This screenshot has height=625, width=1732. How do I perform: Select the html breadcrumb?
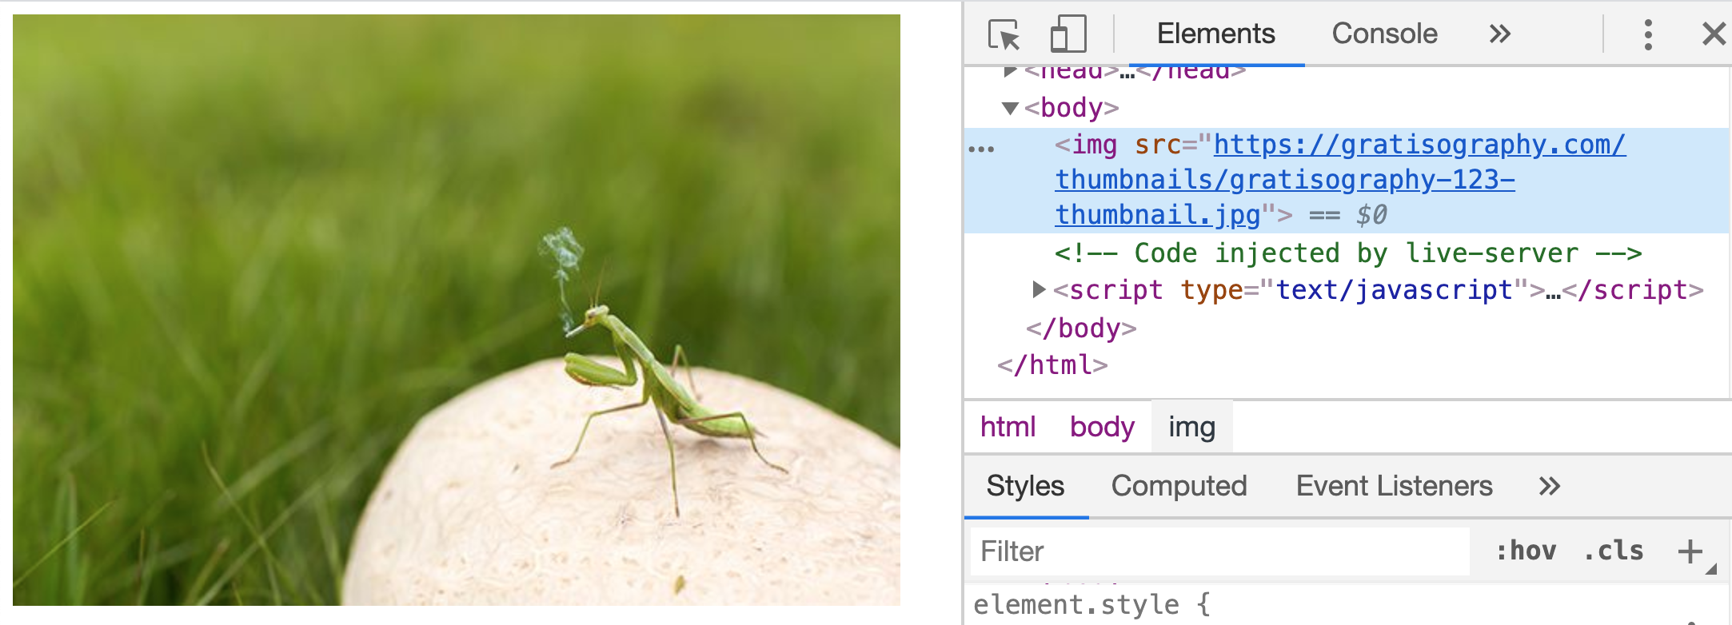coord(1008,427)
